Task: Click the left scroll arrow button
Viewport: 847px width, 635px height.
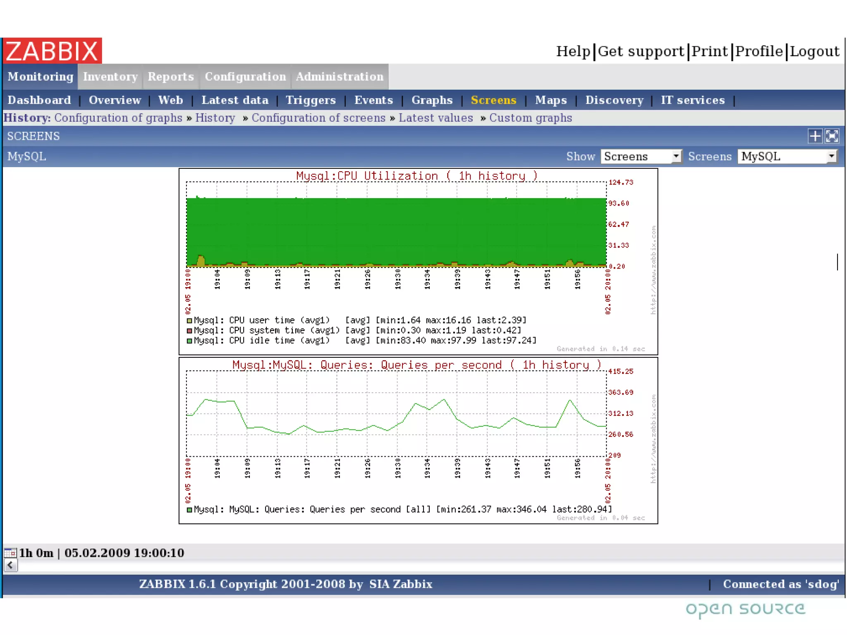Action: coord(11,565)
